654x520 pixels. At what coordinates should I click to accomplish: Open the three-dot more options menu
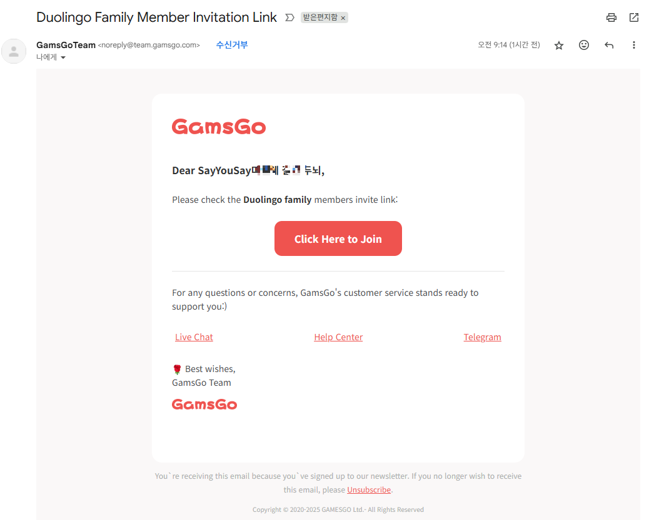coord(633,45)
